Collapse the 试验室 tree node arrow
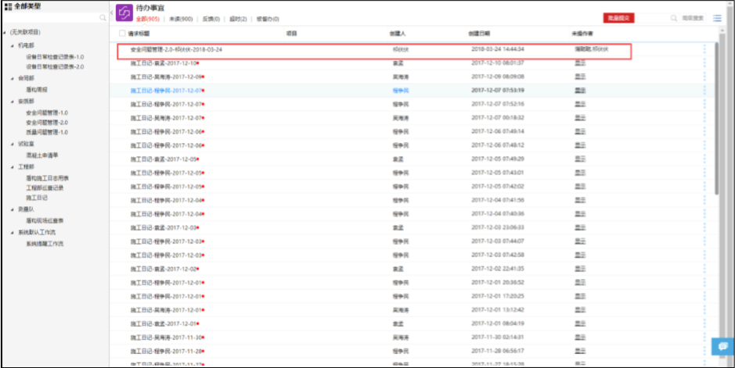The width and height of the screenshot is (735, 368). [x=13, y=144]
